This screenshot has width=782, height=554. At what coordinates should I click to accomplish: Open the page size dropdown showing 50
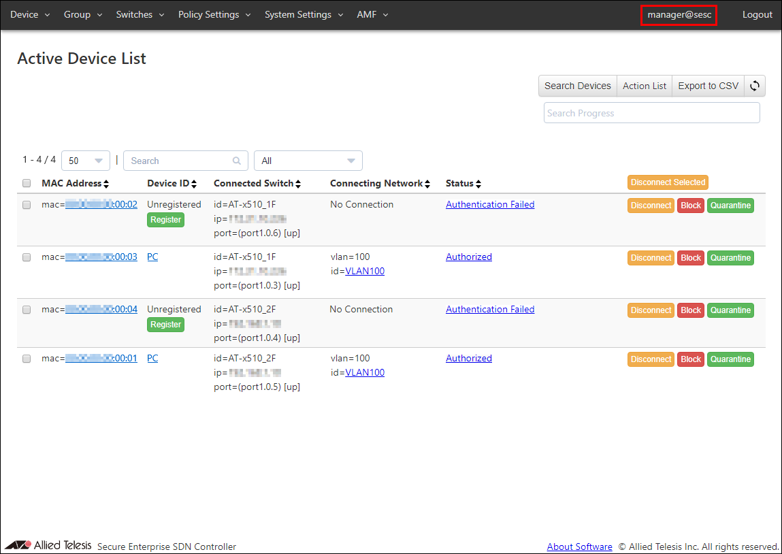(x=86, y=161)
